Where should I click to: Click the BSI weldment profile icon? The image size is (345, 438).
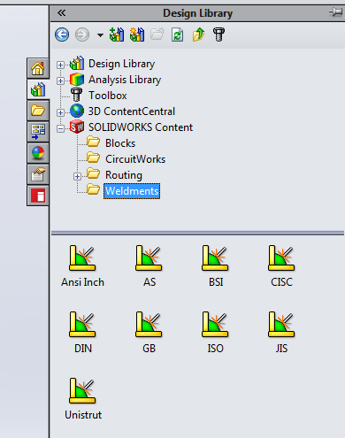click(x=215, y=258)
